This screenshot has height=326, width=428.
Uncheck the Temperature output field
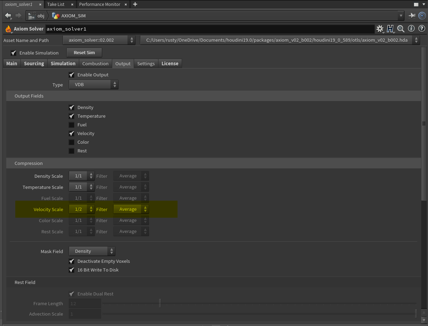(x=72, y=116)
